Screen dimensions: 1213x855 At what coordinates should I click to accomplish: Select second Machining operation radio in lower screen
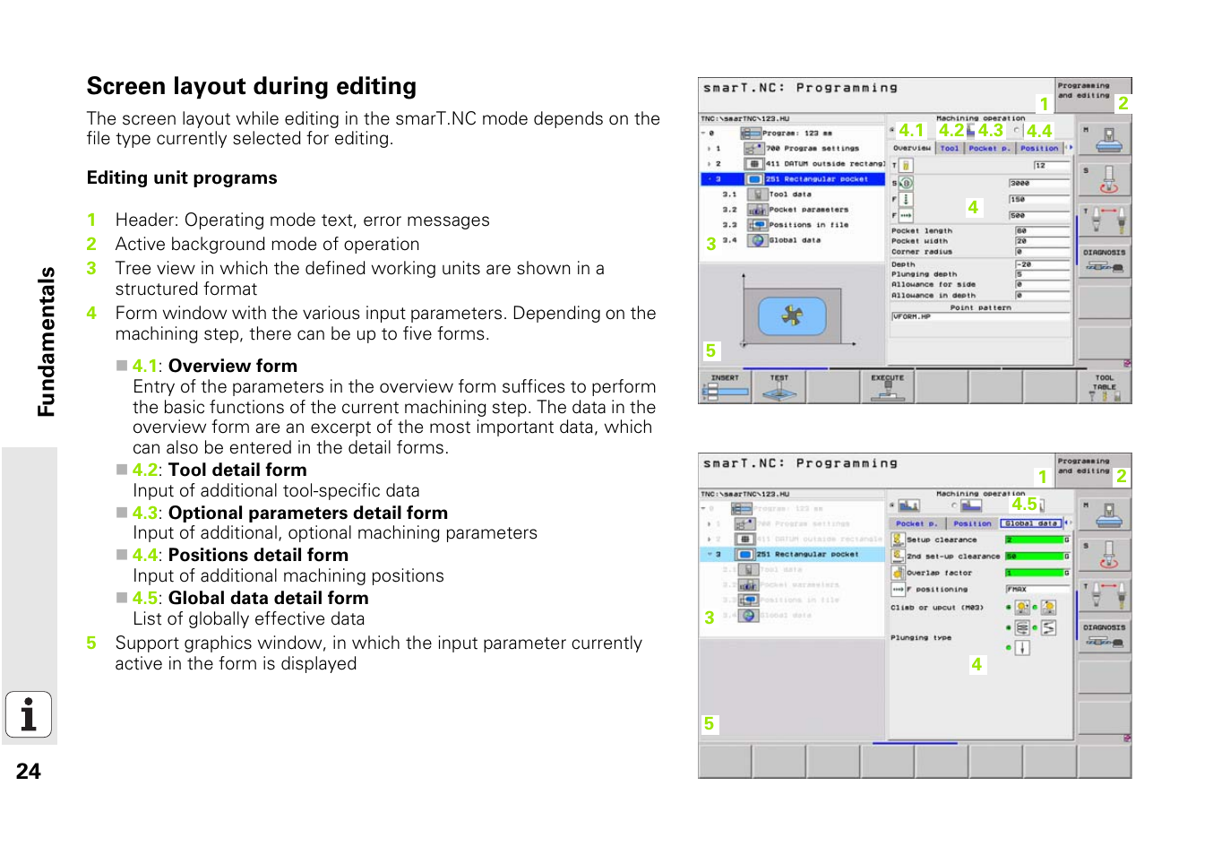(955, 505)
